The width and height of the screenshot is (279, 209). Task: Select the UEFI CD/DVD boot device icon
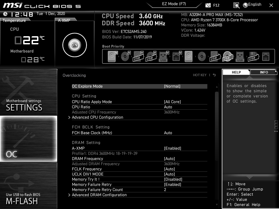point(125,57)
